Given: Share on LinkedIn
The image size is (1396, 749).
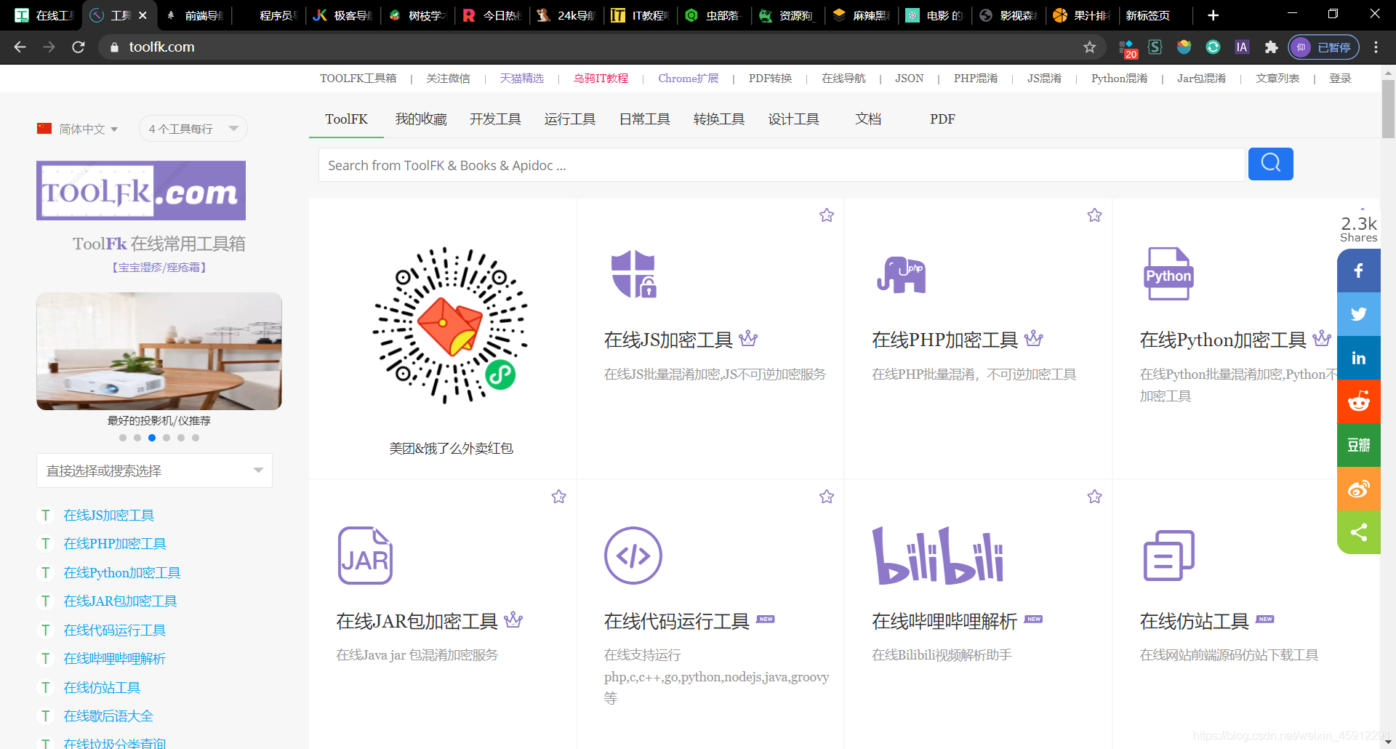Looking at the screenshot, I should tap(1358, 358).
